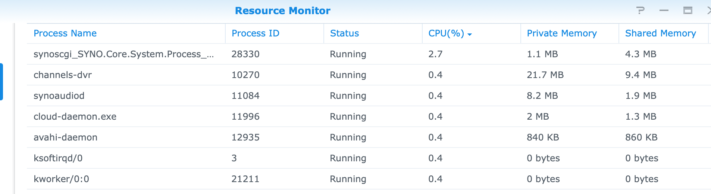The image size is (711, 194).
Task: Sort by Process Name column
Action: pos(65,33)
